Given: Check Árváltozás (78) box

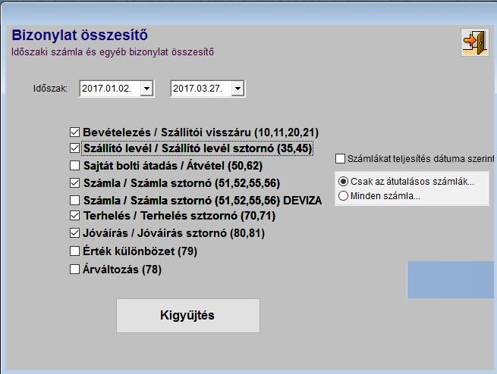Looking at the screenshot, I should [74, 270].
